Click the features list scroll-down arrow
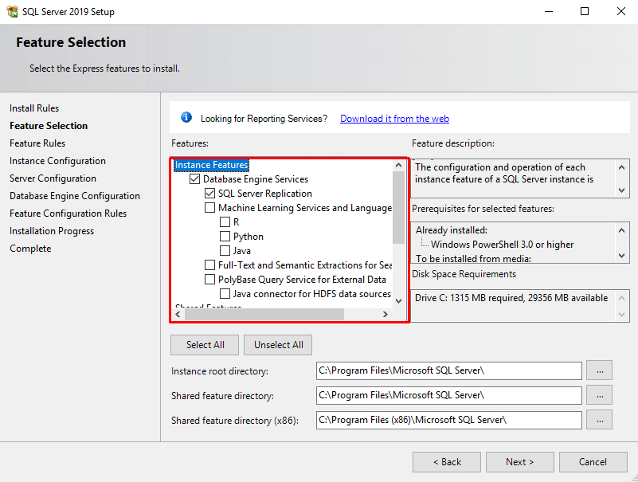This screenshot has width=638, height=482. coord(399,301)
